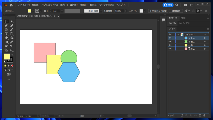
Task: Close 名称未設定-1 document tab
Action: coord(58,16)
